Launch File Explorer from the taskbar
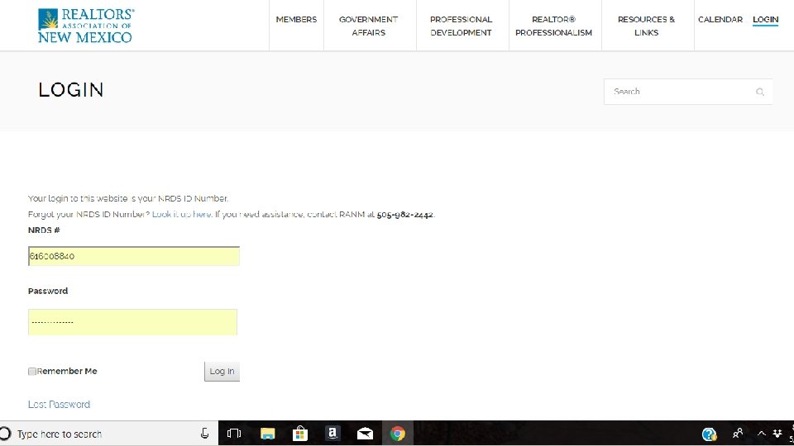Screen dimensions: 794x446 point(267,434)
